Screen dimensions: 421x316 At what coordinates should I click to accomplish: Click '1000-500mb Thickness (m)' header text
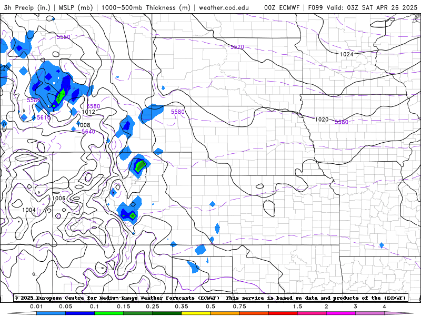tap(146, 7)
